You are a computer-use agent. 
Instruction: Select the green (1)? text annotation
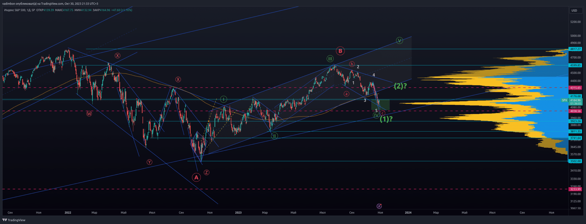(386, 119)
